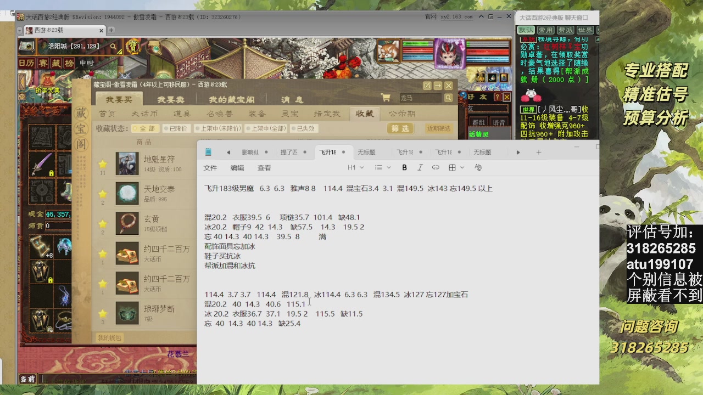Add a new notepad tab with plus
Screen dimensions: 703x395
pyautogui.click(x=539, y=152)
